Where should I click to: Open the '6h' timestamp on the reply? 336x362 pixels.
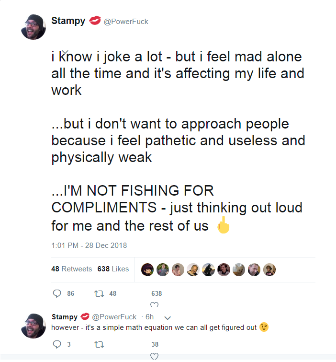(x=149, y=317)
